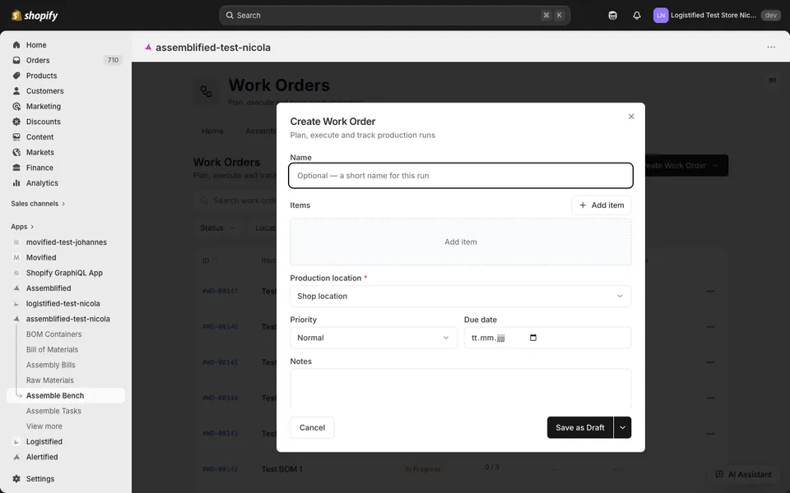
Task: Click the Movified app icon
Action: coord(16,257)
